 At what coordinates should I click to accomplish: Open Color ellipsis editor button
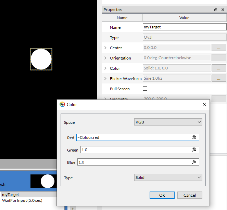pos(219,68)
